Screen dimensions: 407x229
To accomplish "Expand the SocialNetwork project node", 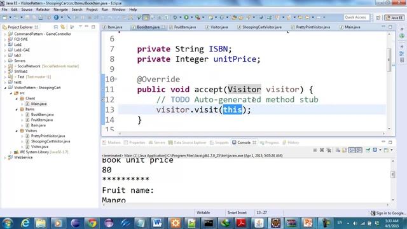I will [x=5, y=66].
